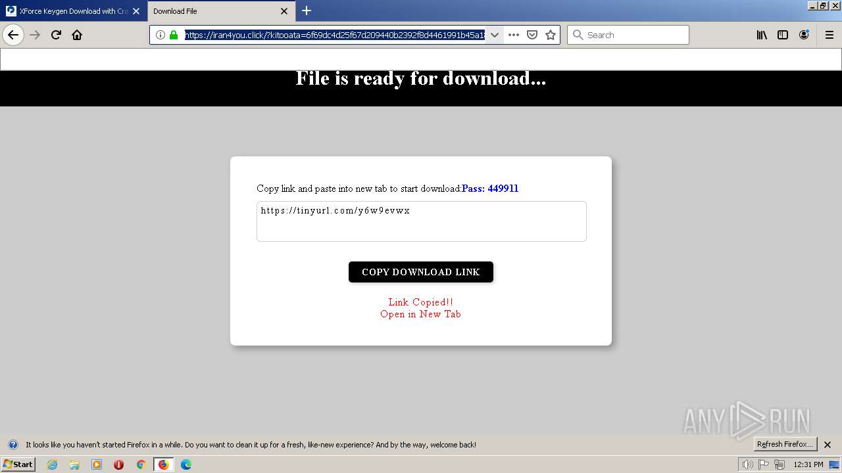Launch Microsoft Edge from taskbar

[x=186, y=464]
